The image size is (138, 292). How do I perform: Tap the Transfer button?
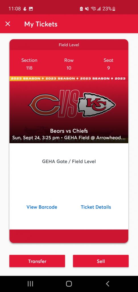tap(37, 261)
